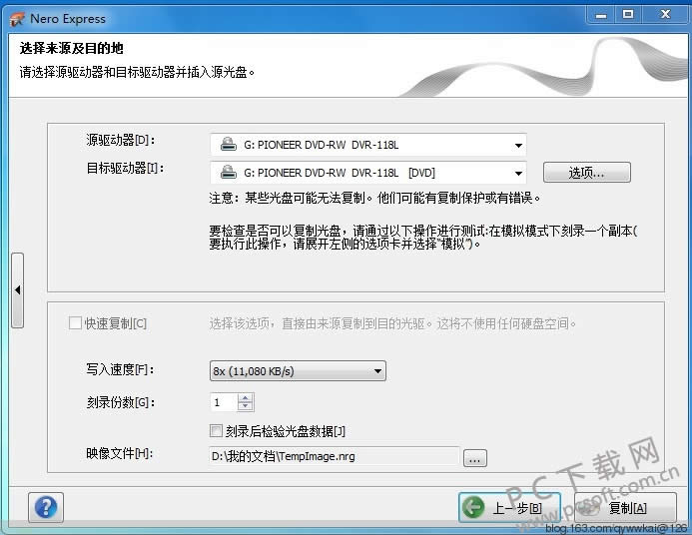Minimize the Nero Express window

(x=597, y=15)
